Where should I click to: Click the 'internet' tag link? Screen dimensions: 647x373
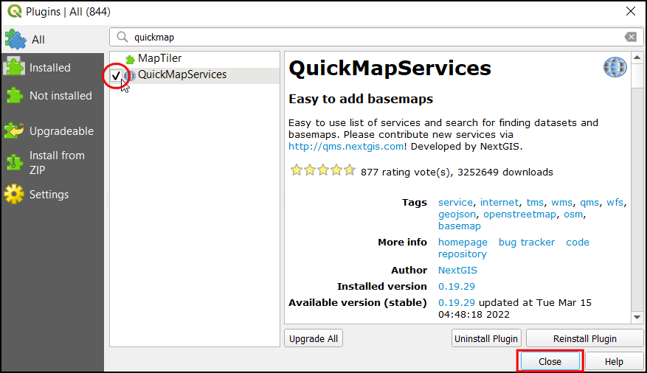point(499,203)
